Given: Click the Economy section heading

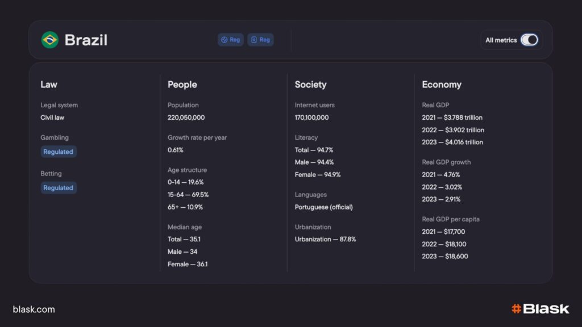Looking at the screenshot, I should tap(441, 85).
